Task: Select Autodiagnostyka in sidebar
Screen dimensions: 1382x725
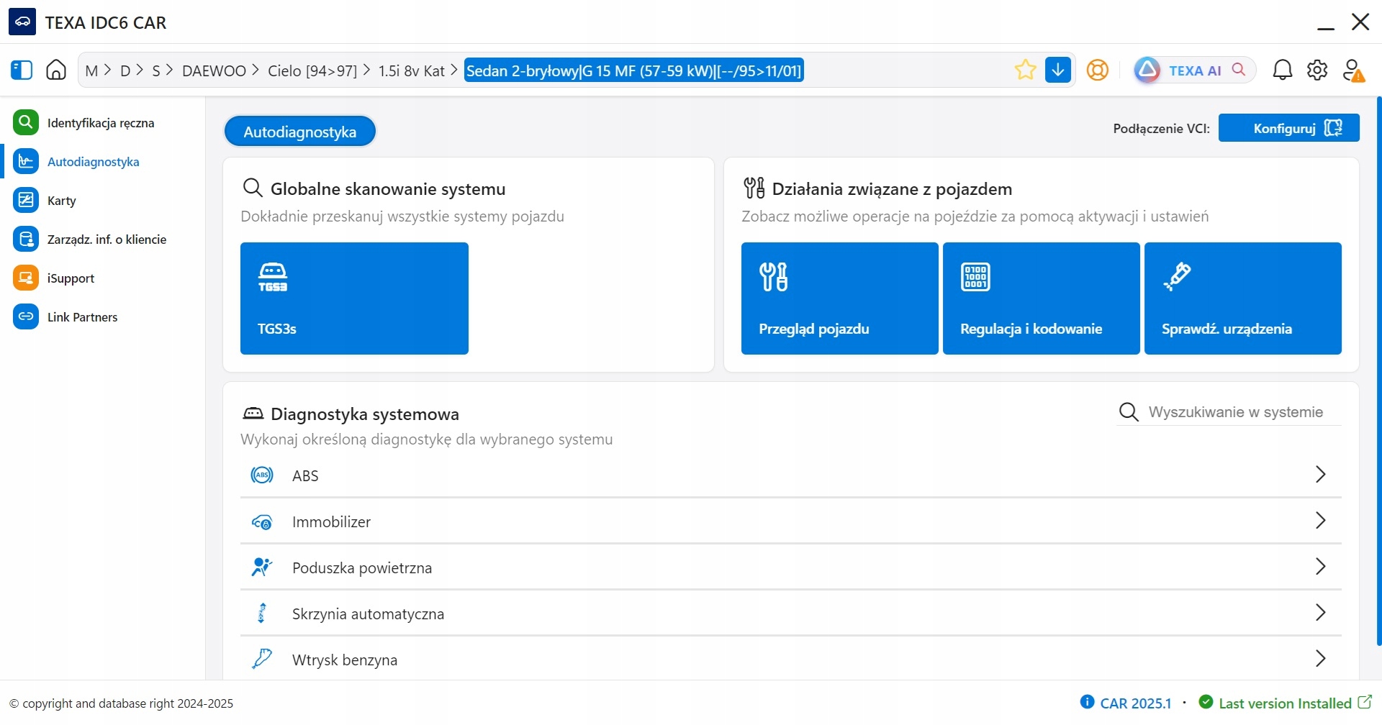Action: click(x=94, y=162)
